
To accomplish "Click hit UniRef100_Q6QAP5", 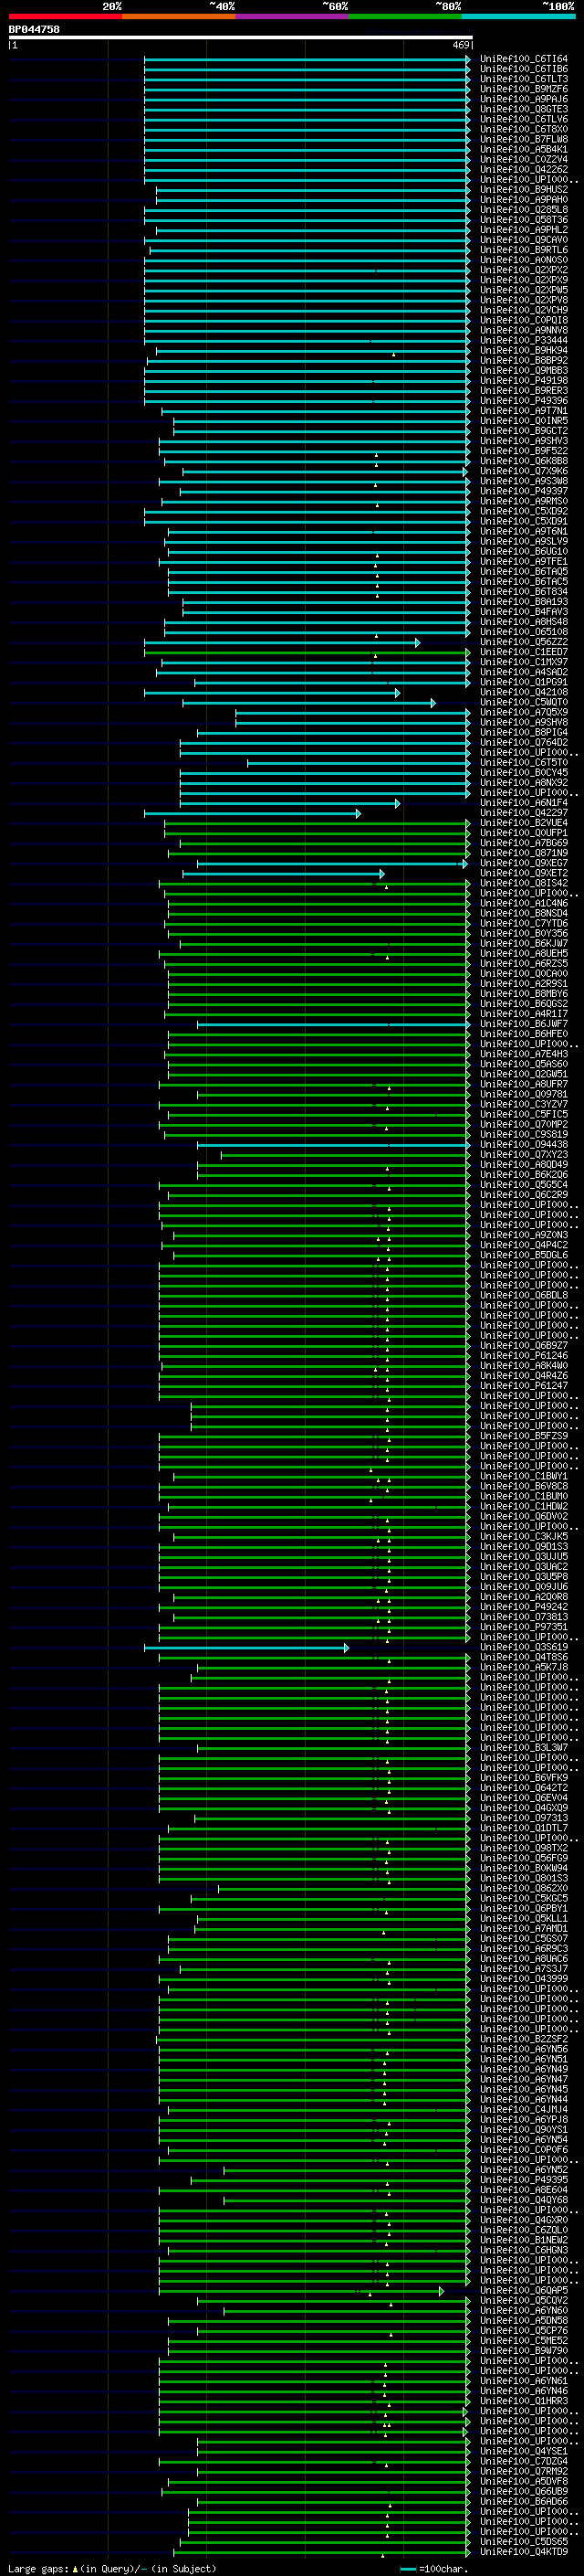I will [523, 2289].
